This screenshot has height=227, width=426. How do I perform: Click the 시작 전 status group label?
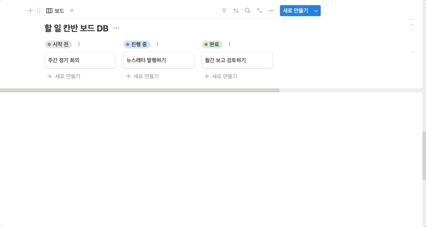[58, 44]
